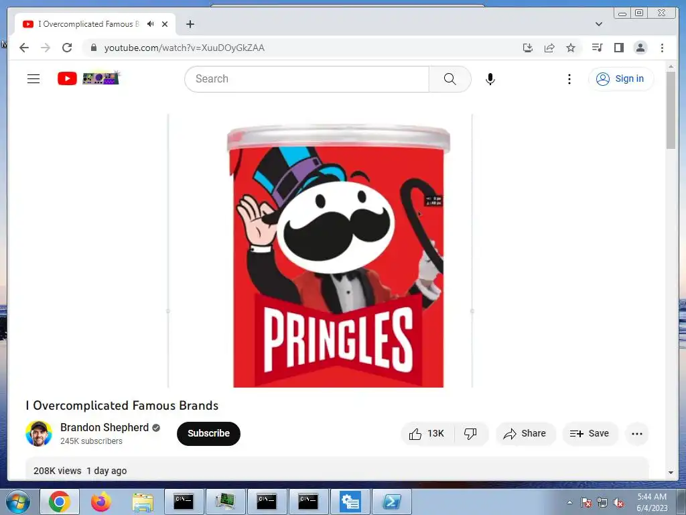This screenshot has width=686, height=515.
Task: Open Windows Explorer from the taskbar
Action: [x=143, y=502]
